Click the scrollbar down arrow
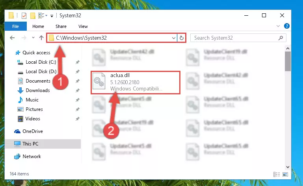Image resolution: width=303 pixels, height=186 pixels. tap(288, 167)
